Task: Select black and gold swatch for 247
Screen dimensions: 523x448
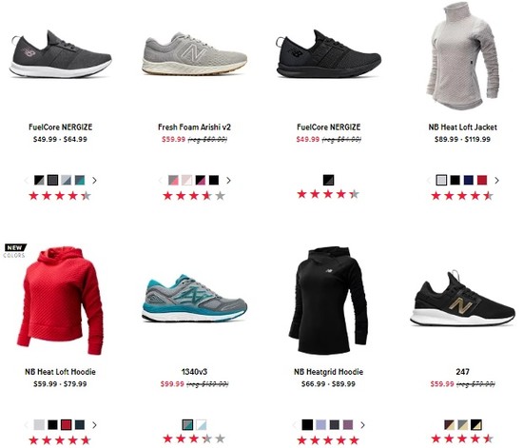Action: 476,424
